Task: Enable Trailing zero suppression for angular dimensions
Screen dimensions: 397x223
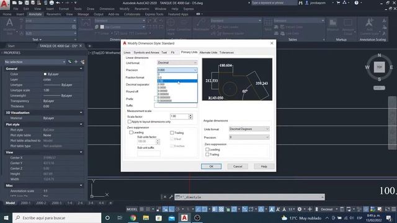Action: (207, 154)
